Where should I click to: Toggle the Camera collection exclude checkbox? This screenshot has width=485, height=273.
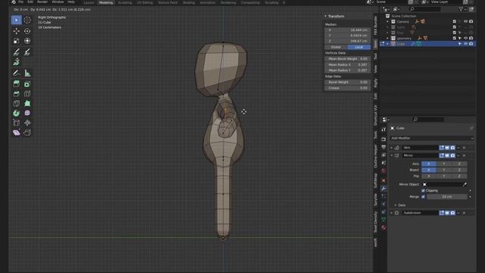[x=455, y=22]
